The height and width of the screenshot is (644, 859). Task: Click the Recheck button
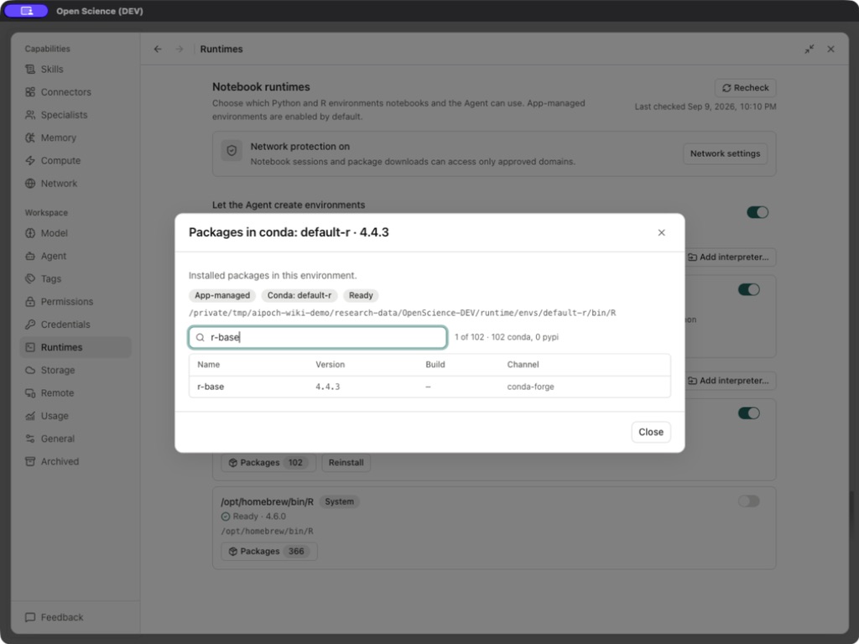click(x=745, y=87)
